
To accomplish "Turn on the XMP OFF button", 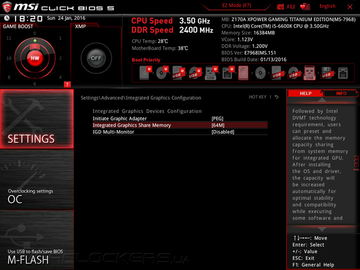I will [x=96, y=58].
